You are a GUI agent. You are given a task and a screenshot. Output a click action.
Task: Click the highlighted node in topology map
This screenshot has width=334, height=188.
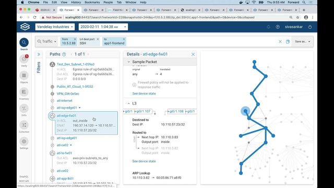245,111
